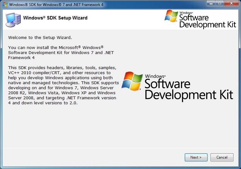The image size is (241, 169).
Task: Click the Next > button
Action: pos(196,157)
